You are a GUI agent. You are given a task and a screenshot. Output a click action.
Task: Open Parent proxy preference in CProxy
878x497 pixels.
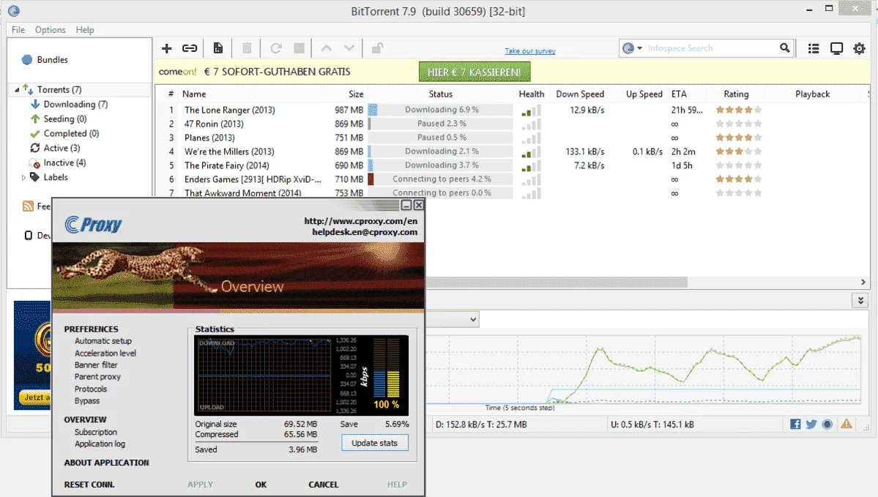[x=97, y=377]
